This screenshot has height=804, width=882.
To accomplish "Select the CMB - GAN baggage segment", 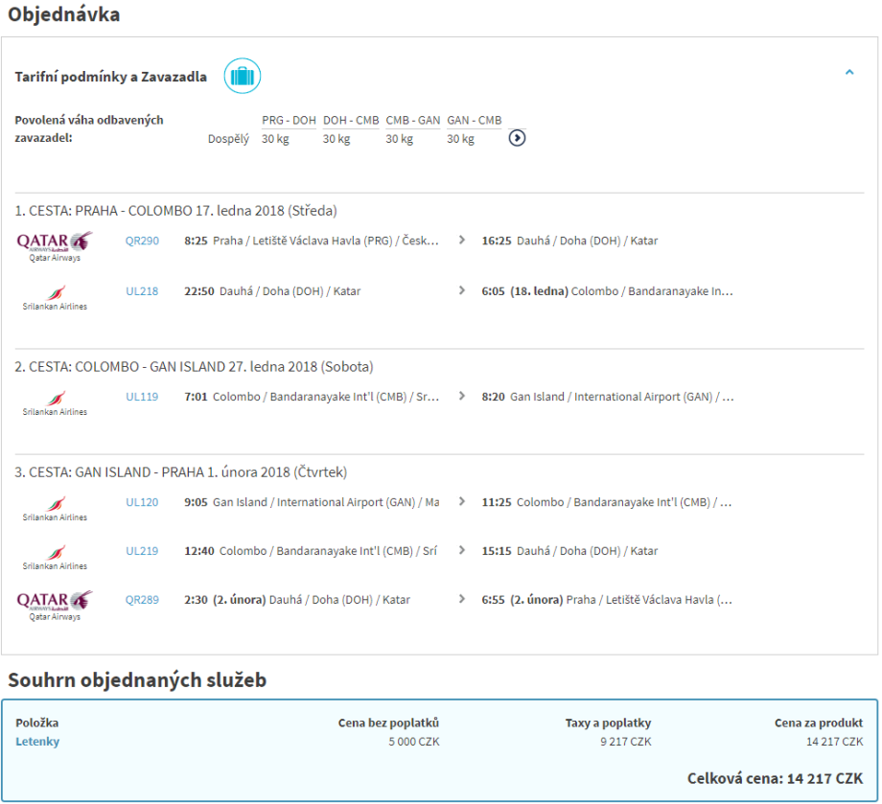I will click(x=412, y=121).
